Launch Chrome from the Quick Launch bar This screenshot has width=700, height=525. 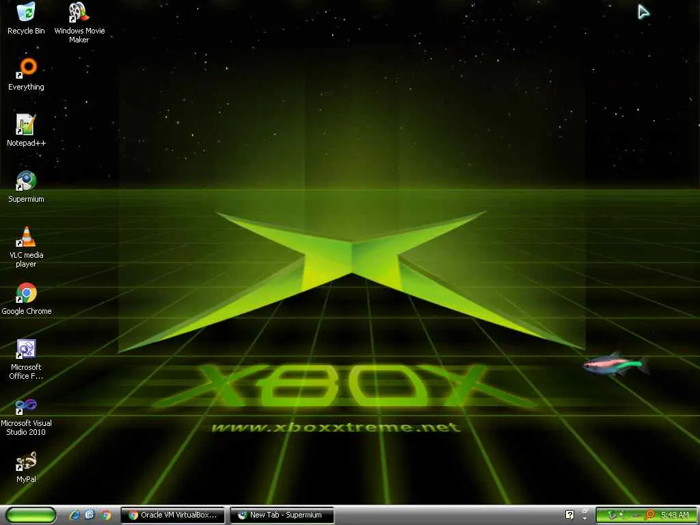pyautogui.click(x=106, y=515)
